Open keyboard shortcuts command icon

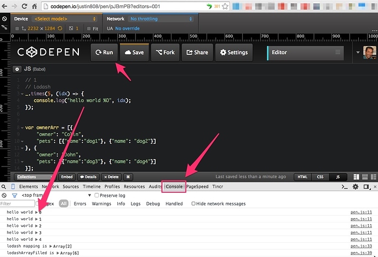click(x=128, y=177)
